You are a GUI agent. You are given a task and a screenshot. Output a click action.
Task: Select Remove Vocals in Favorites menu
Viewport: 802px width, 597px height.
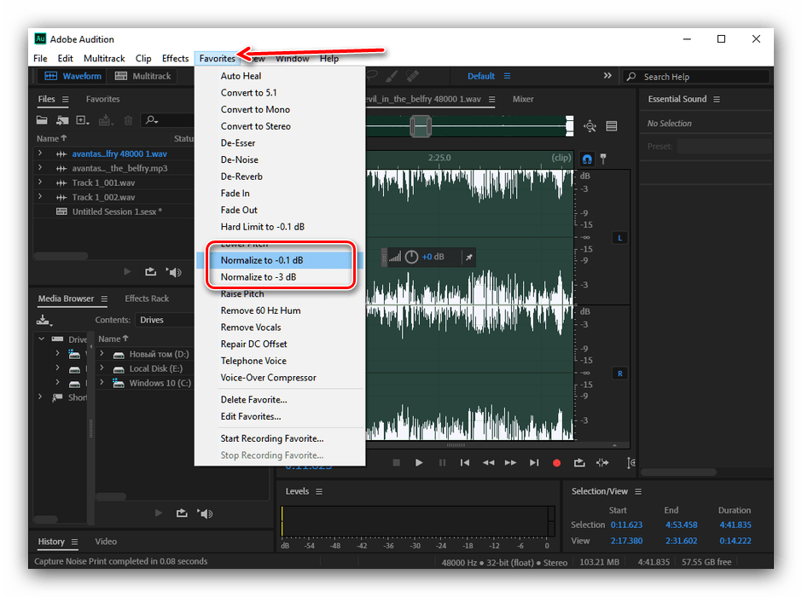[x=251, y=327]
